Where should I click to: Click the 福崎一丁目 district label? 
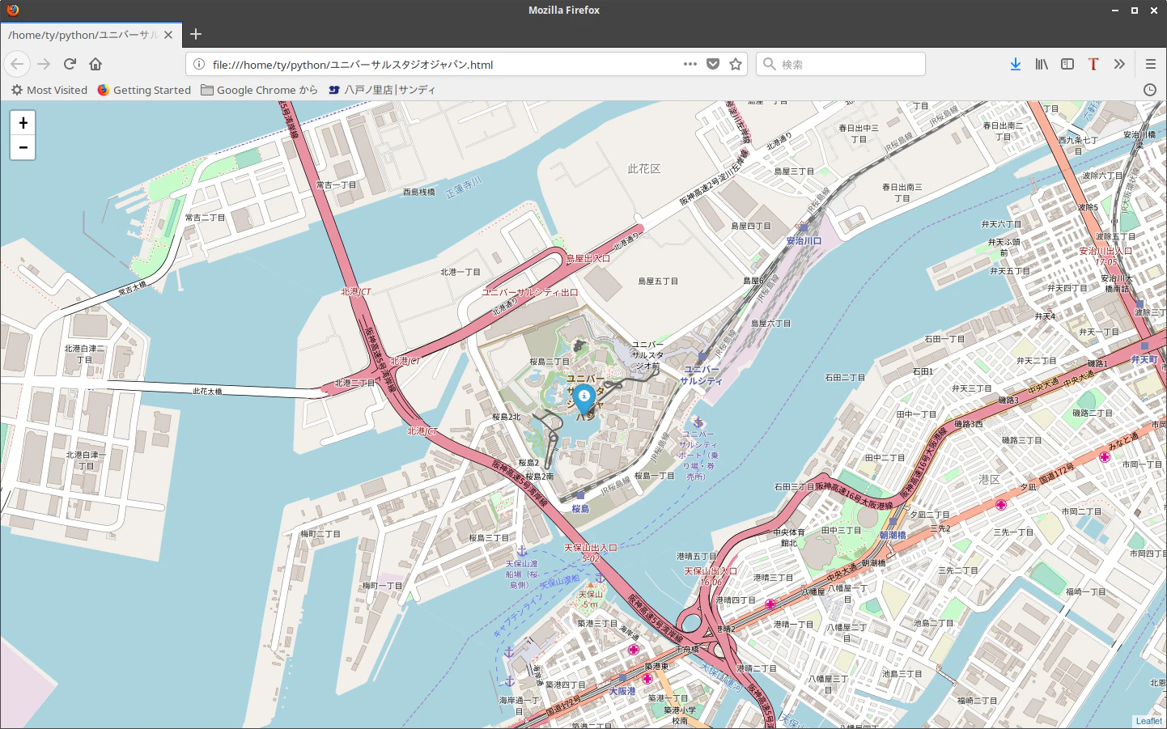(x=1085, y=592)
